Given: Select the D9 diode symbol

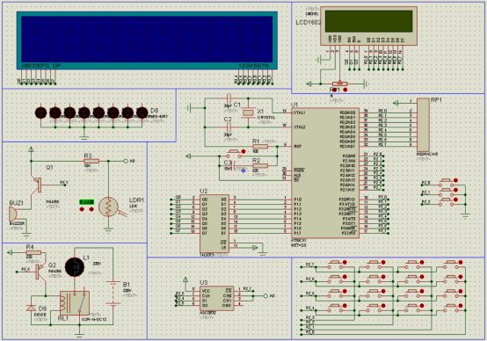Looking at the screenshot, I should (x=31, y=308).
